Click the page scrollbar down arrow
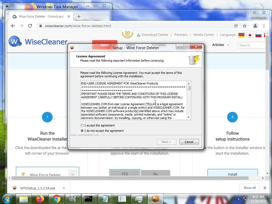The height and width of the screenshot is (204, 272). click(x=267, y=173)
